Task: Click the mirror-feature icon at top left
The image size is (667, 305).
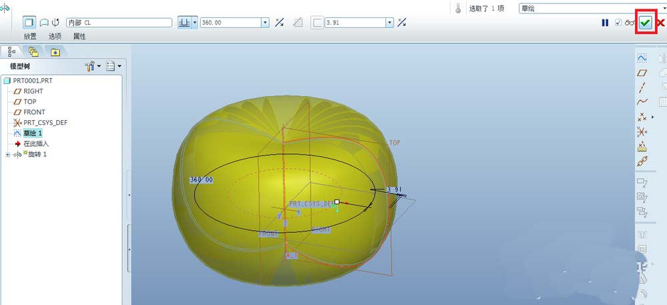Action: pyautogui.click(x=4, y=7)
